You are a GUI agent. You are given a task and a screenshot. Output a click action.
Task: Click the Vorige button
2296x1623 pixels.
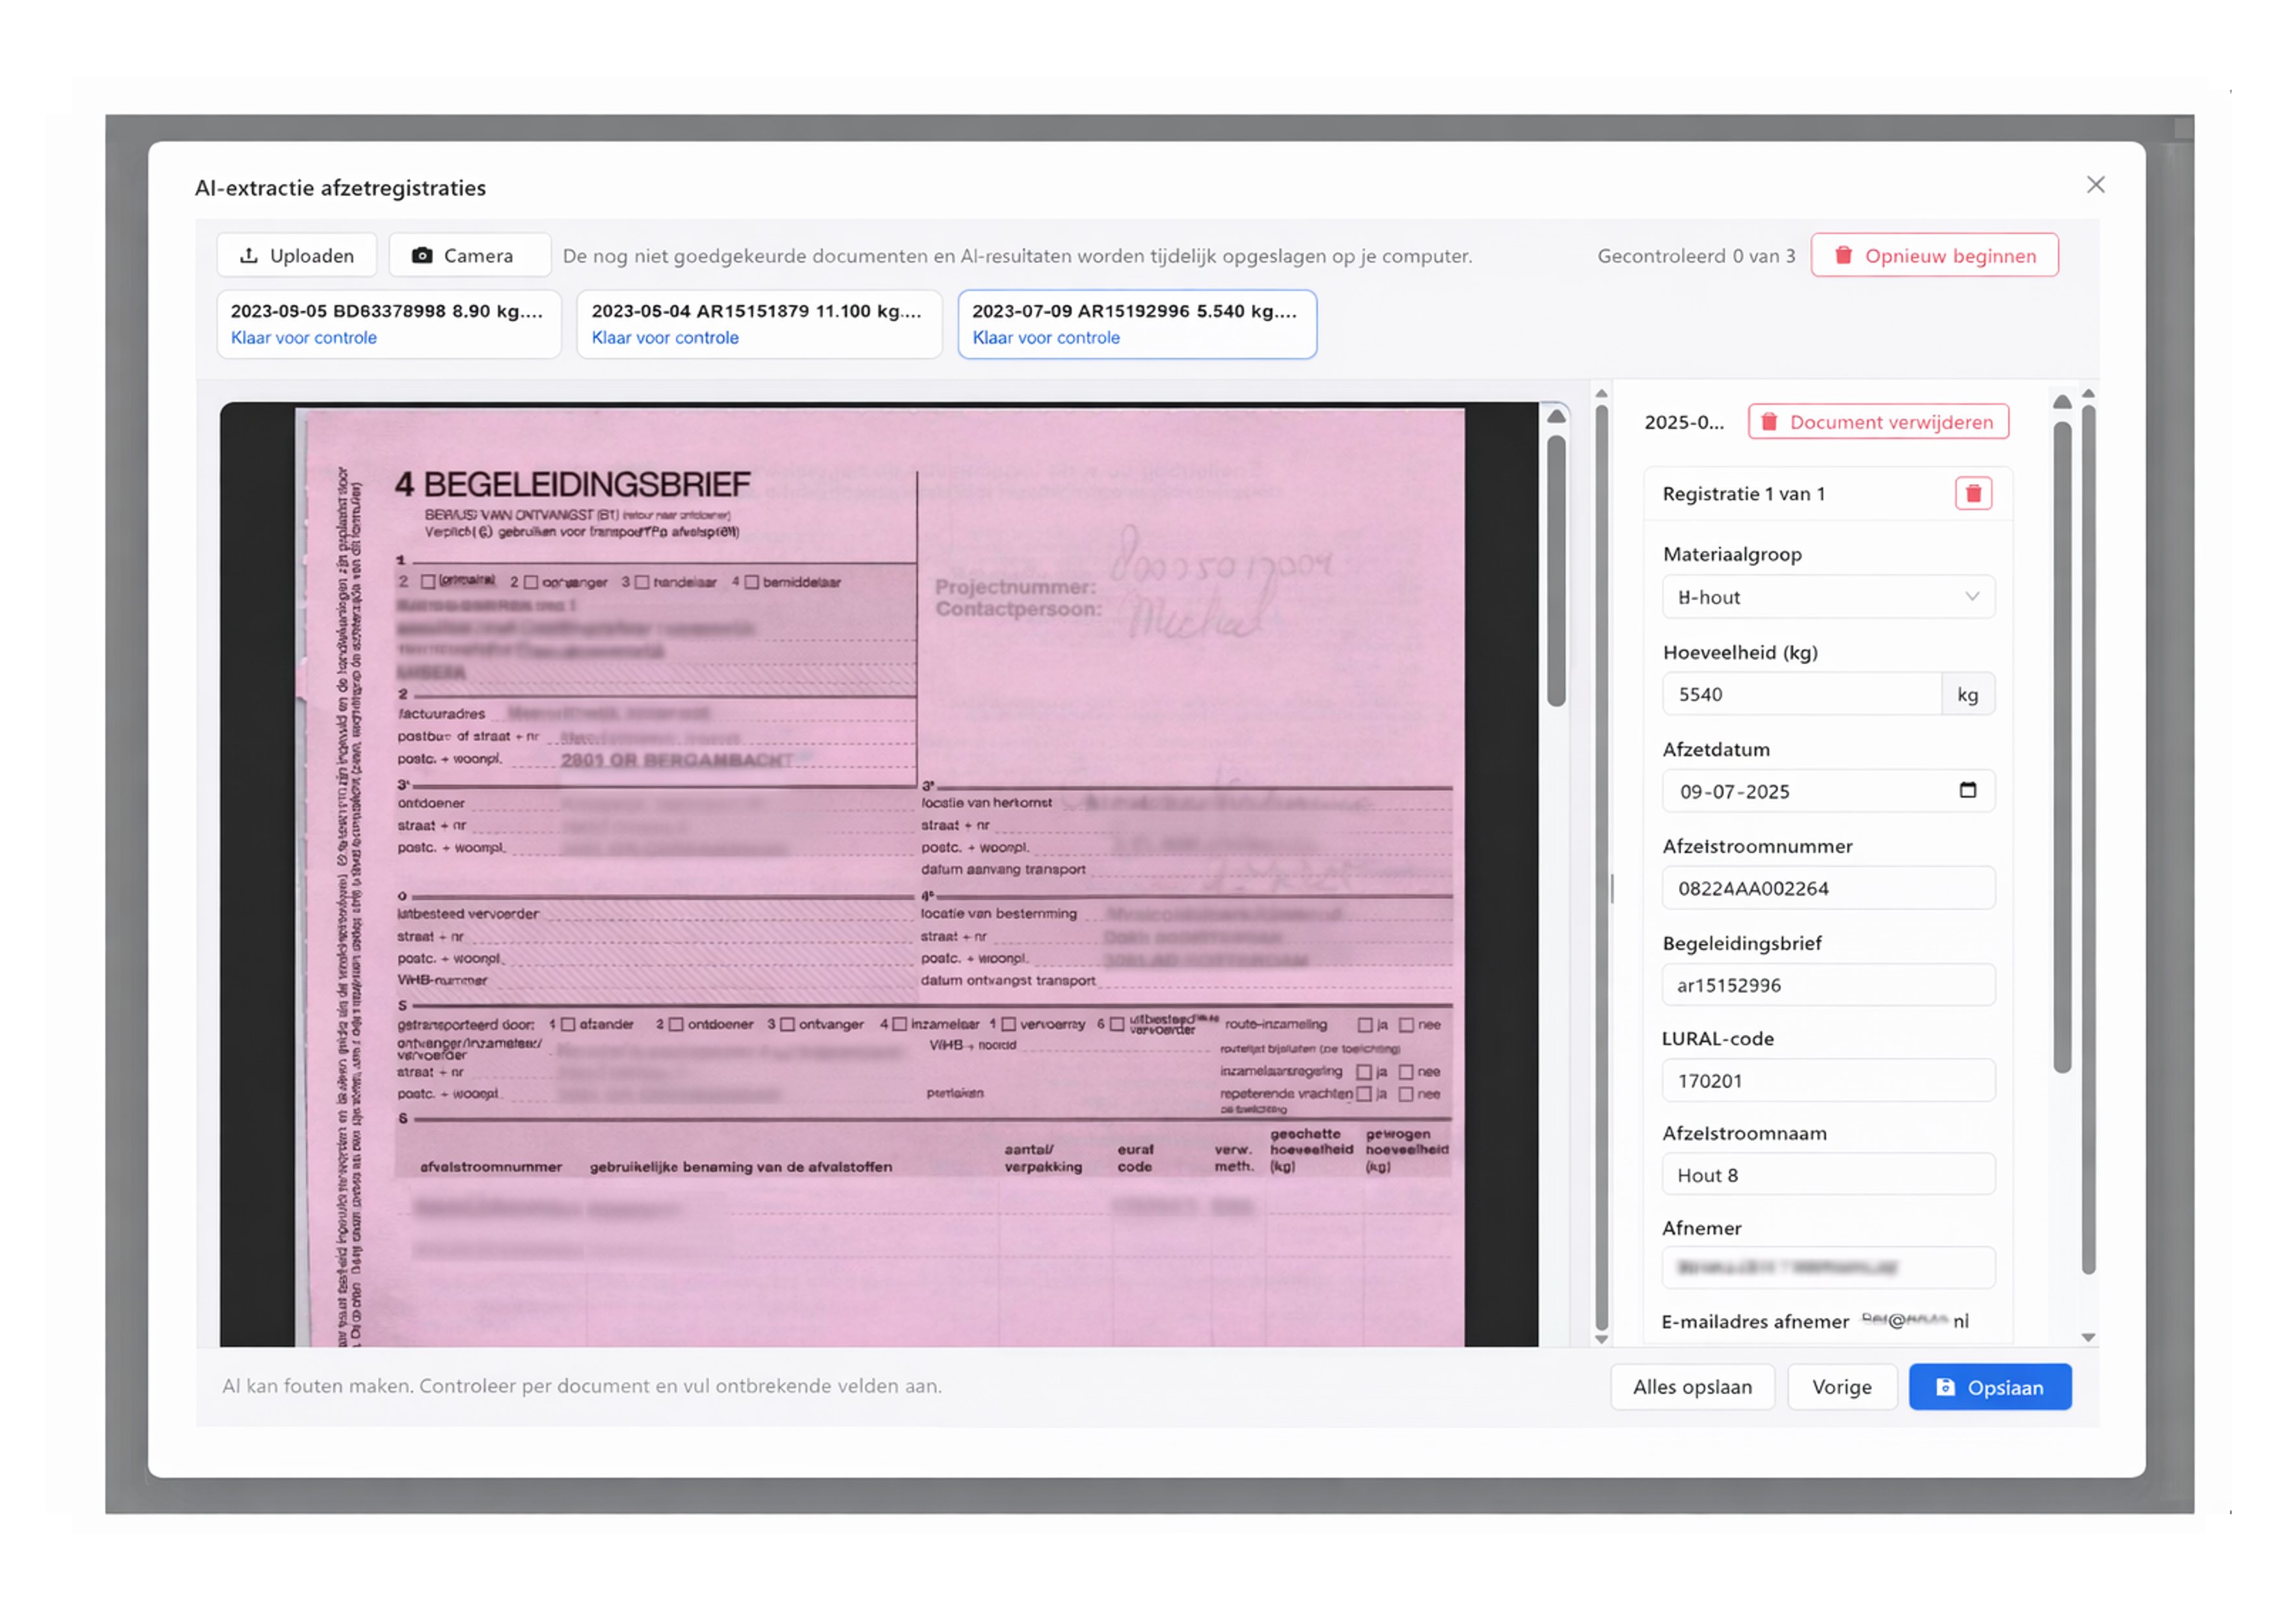click(1842, 1387)
